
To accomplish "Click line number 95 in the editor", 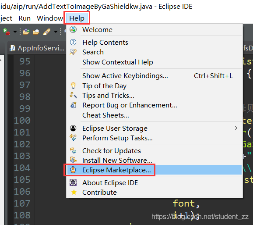I will pyautogui.click(x=25, y=61).
